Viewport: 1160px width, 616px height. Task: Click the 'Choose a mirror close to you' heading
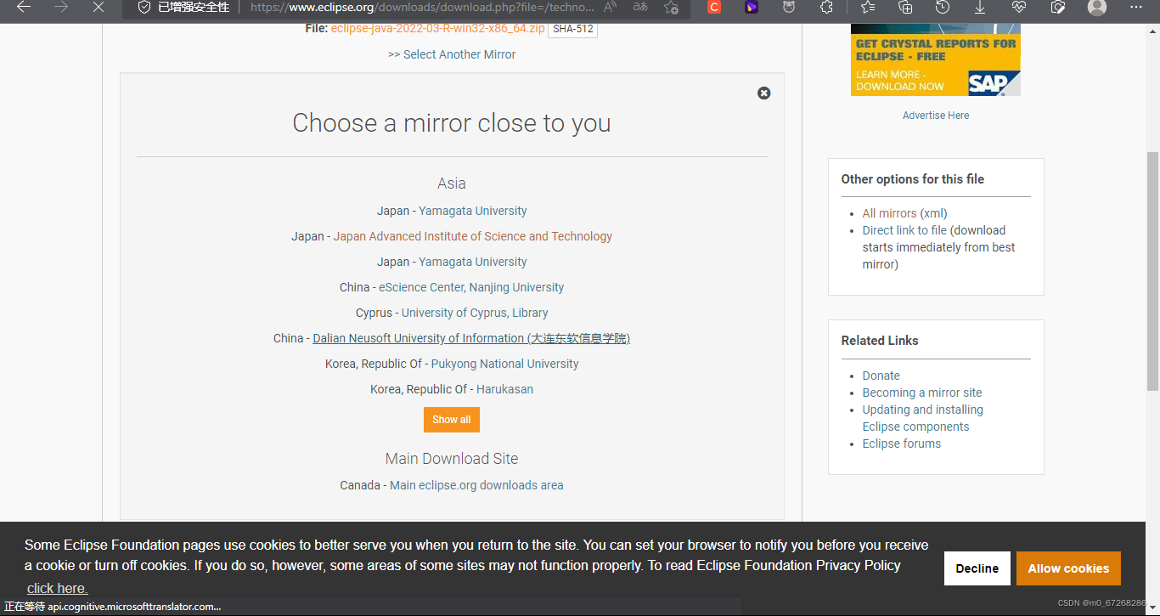point(452,123)
